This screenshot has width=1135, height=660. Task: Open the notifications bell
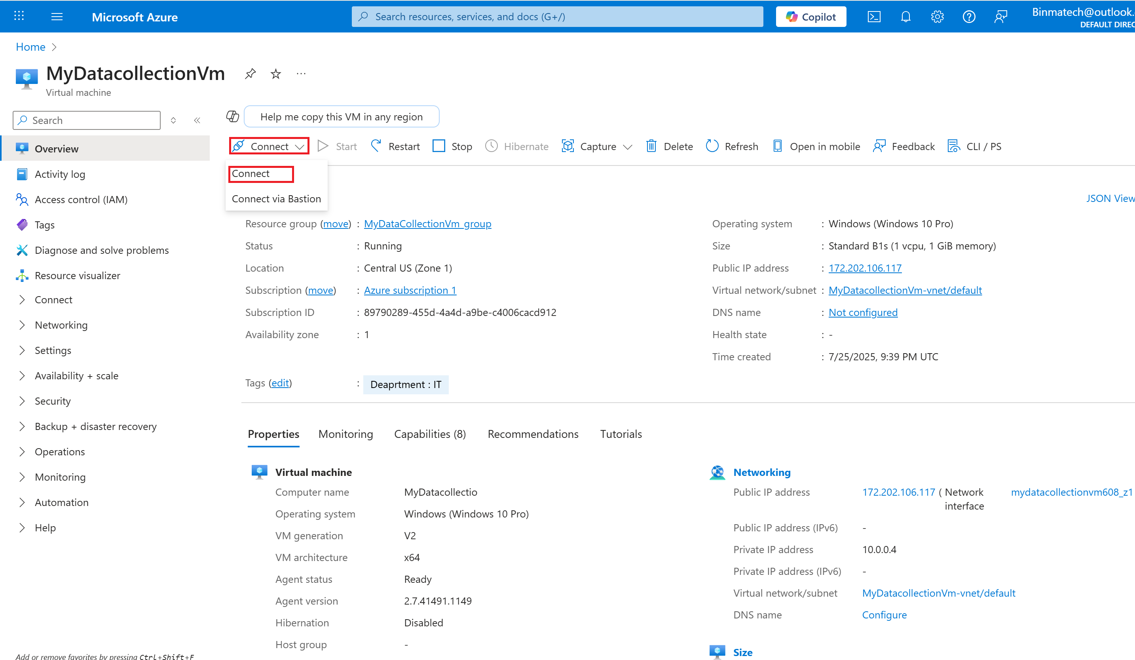tap(905, 17)
